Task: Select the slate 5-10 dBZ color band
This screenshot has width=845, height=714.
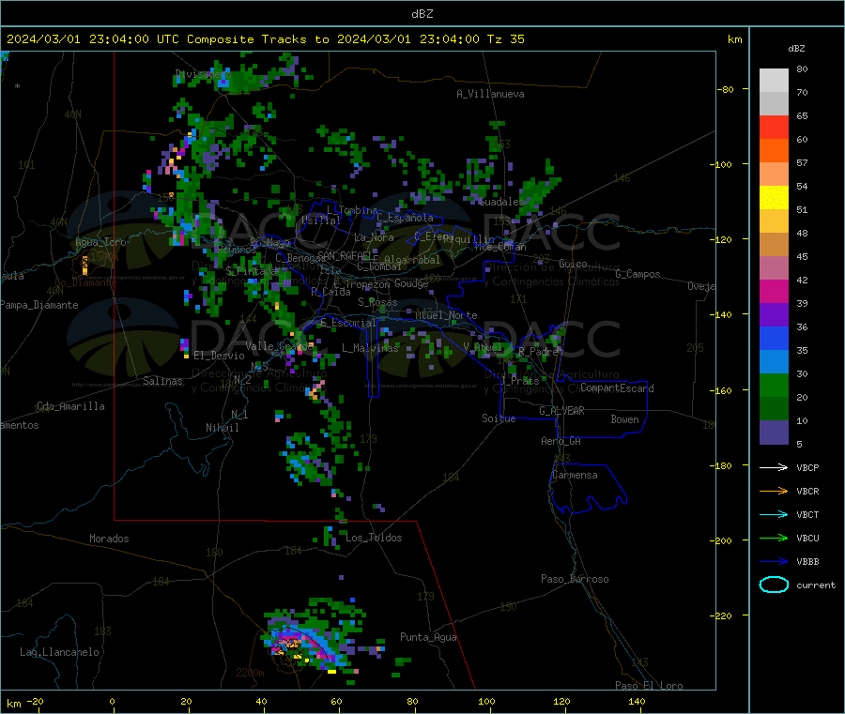Action: pos(774,433)
